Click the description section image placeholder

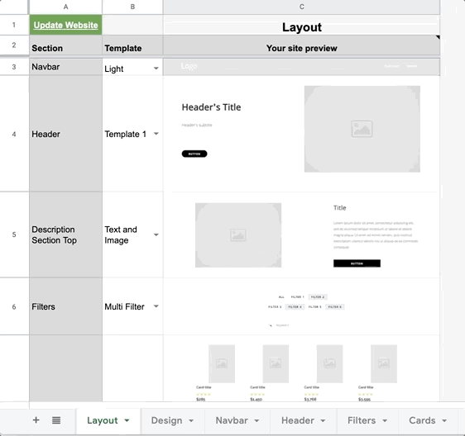[238, 235]
